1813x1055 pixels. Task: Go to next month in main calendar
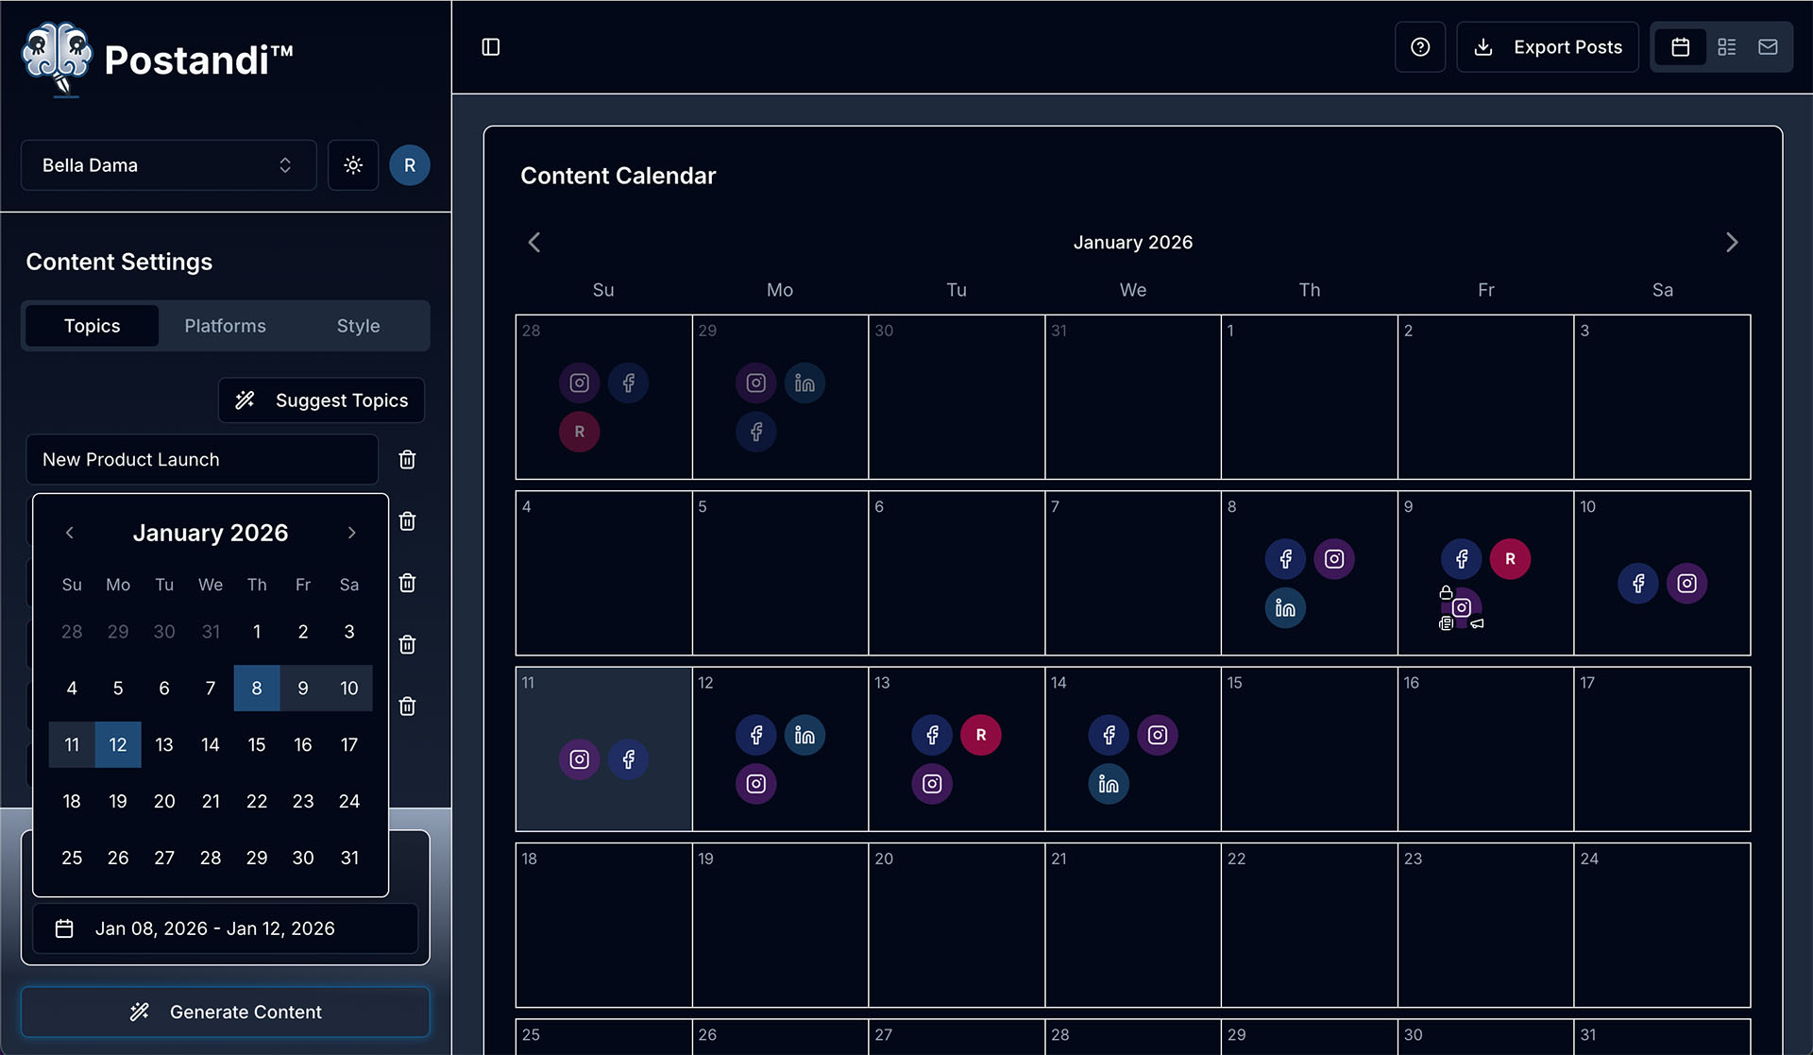click(x=1731, y=243)
